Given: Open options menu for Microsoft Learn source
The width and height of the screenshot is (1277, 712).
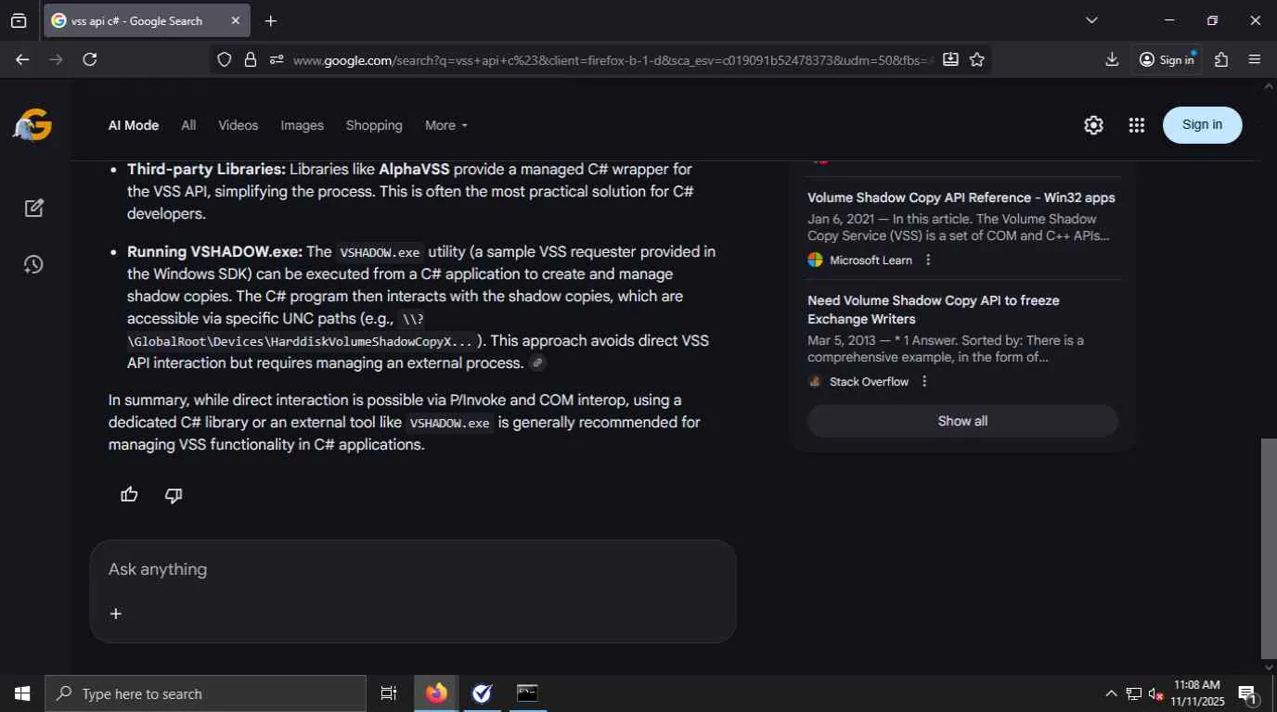Looking at the screenshot, I should (928, 260).
